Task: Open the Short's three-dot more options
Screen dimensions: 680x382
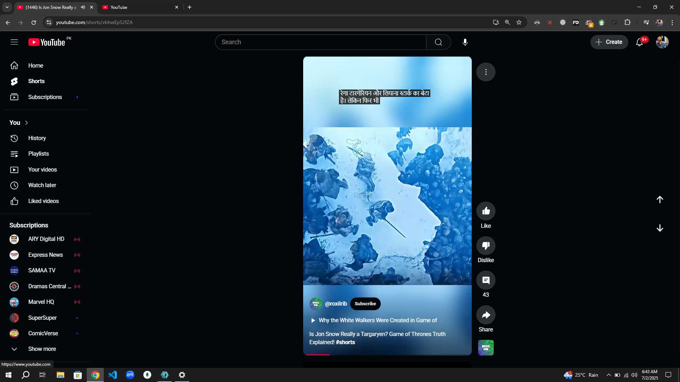Action: point(486,72)
